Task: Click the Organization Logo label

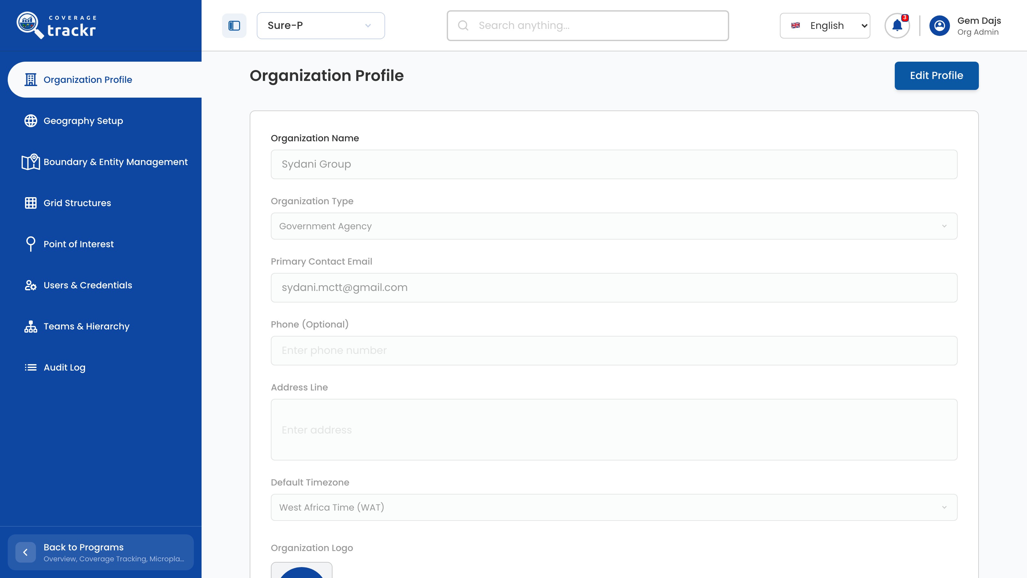Action: (312, 548)
